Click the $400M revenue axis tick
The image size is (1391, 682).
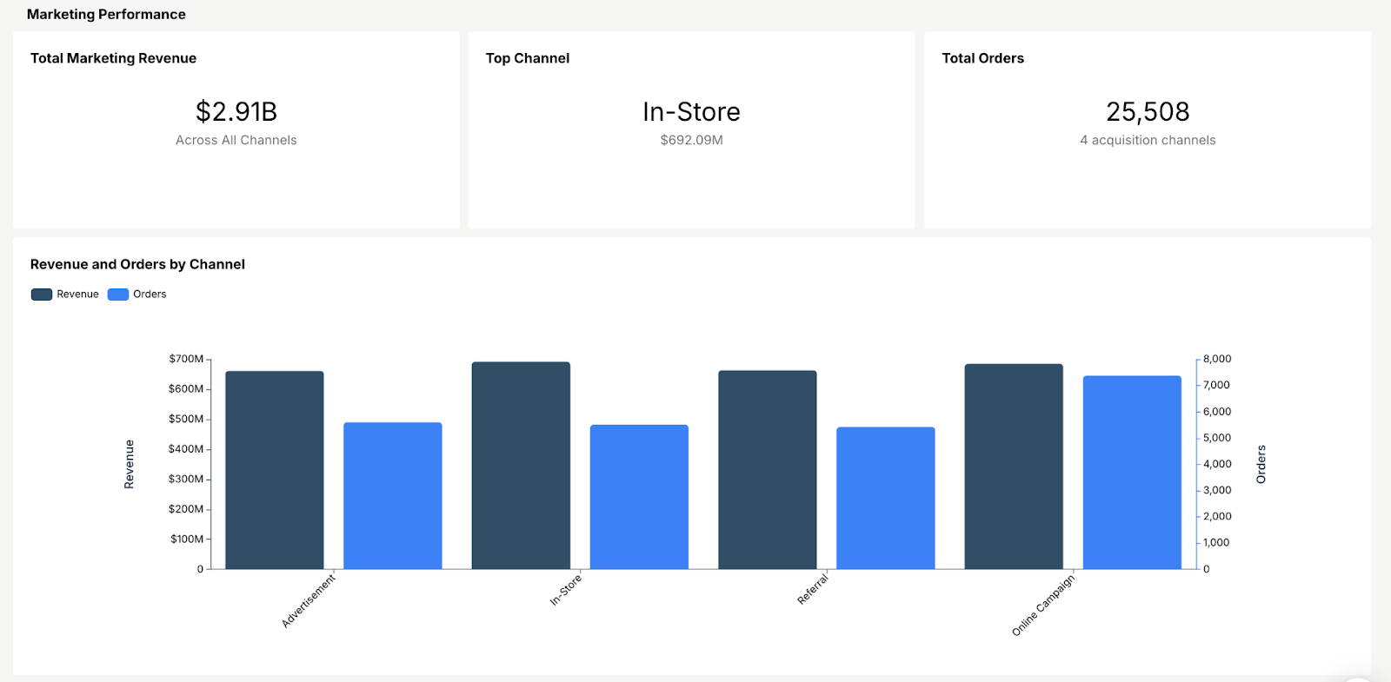tap(186, 449)
